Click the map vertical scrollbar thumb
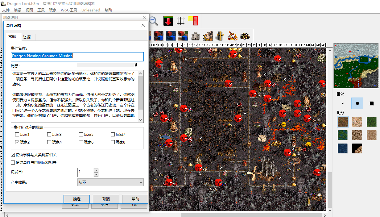Screen dimensions: 380x217 (330, 190)
